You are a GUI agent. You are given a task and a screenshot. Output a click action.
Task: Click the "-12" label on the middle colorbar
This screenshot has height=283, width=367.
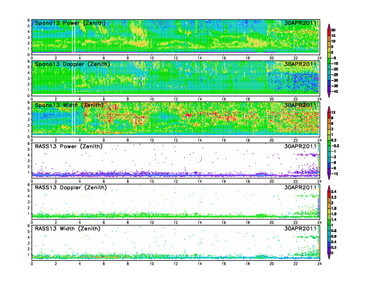[335, 174]
